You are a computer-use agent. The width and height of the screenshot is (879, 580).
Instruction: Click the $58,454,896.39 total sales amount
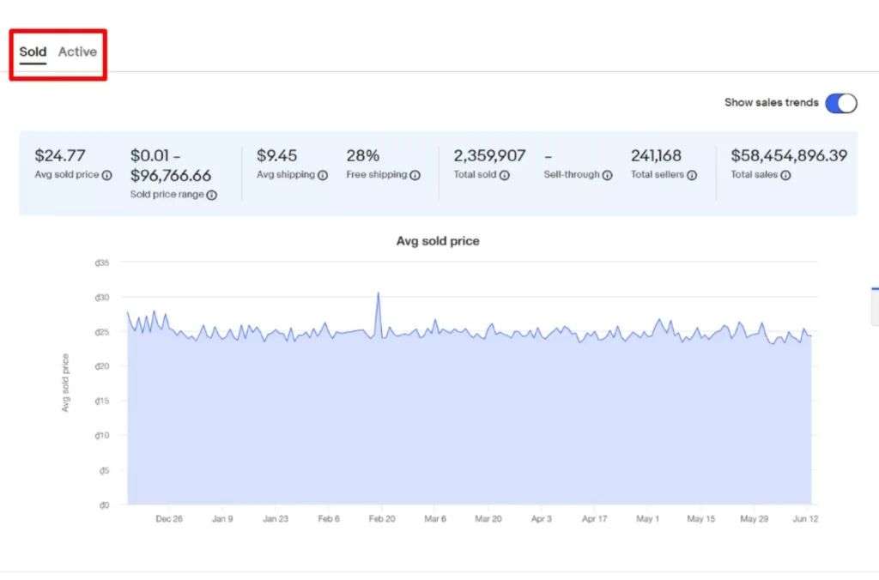pos(789,155)
